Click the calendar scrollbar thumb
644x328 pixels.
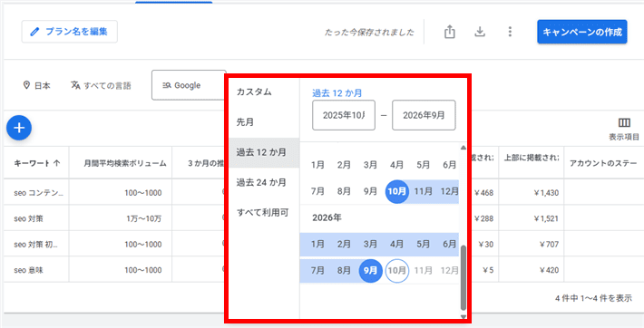(463, 278)
